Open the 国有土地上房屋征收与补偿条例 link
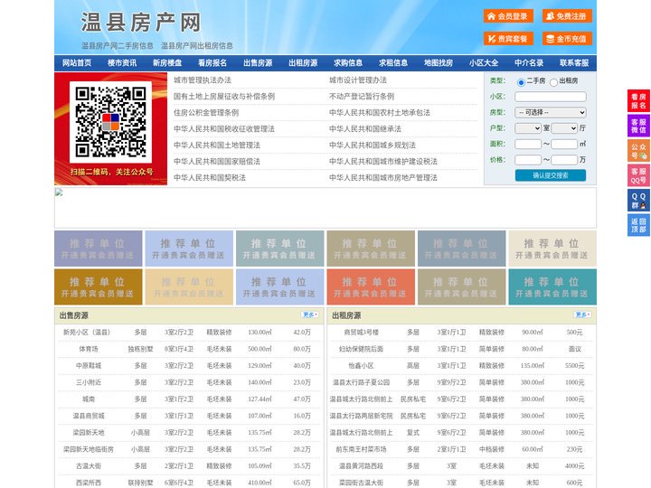The height and width of the screenshot is (488, 651). 224,97
